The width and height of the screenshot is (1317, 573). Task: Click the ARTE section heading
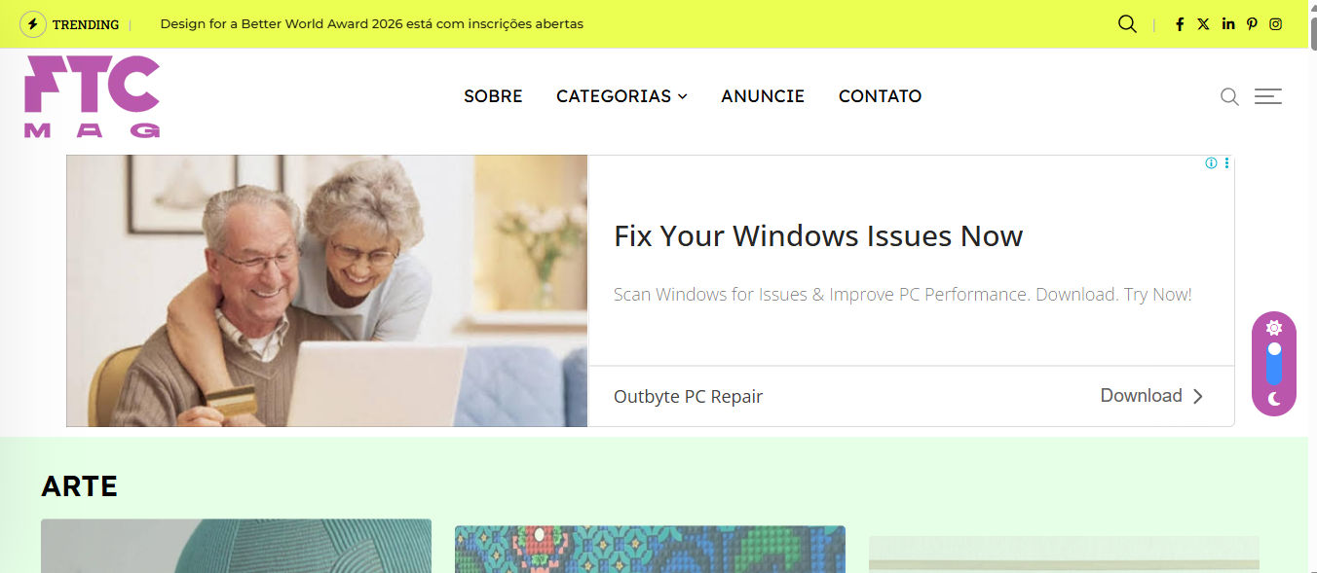pos(80,485)
